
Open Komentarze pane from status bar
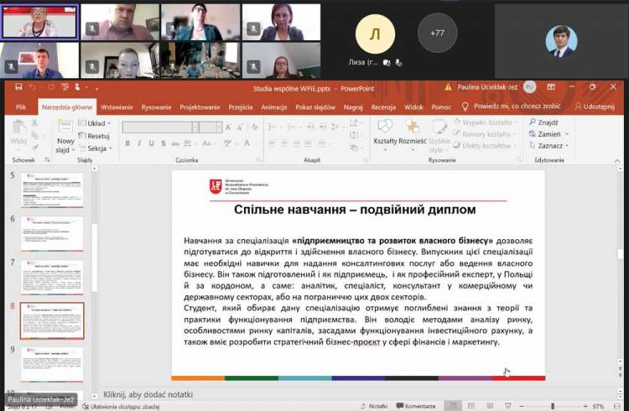(x=416, y=405)
